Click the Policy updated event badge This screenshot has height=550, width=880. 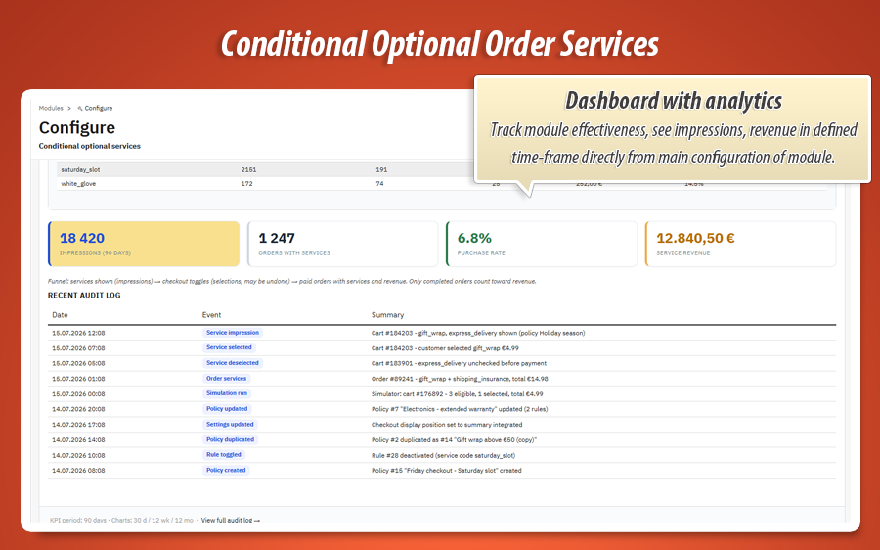(227, 409)
